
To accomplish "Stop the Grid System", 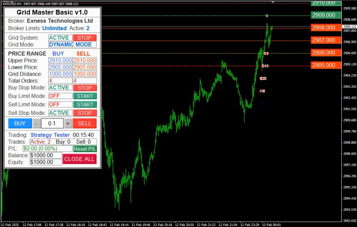I will tap(84, 37).
